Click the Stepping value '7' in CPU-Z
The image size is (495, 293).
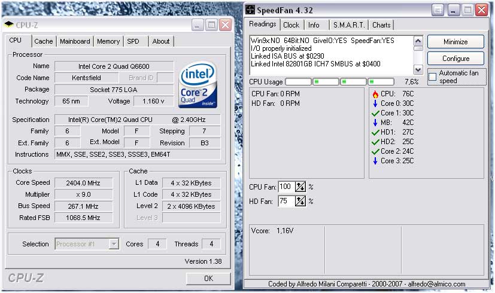pyautogui.click(x=205, y=131)
